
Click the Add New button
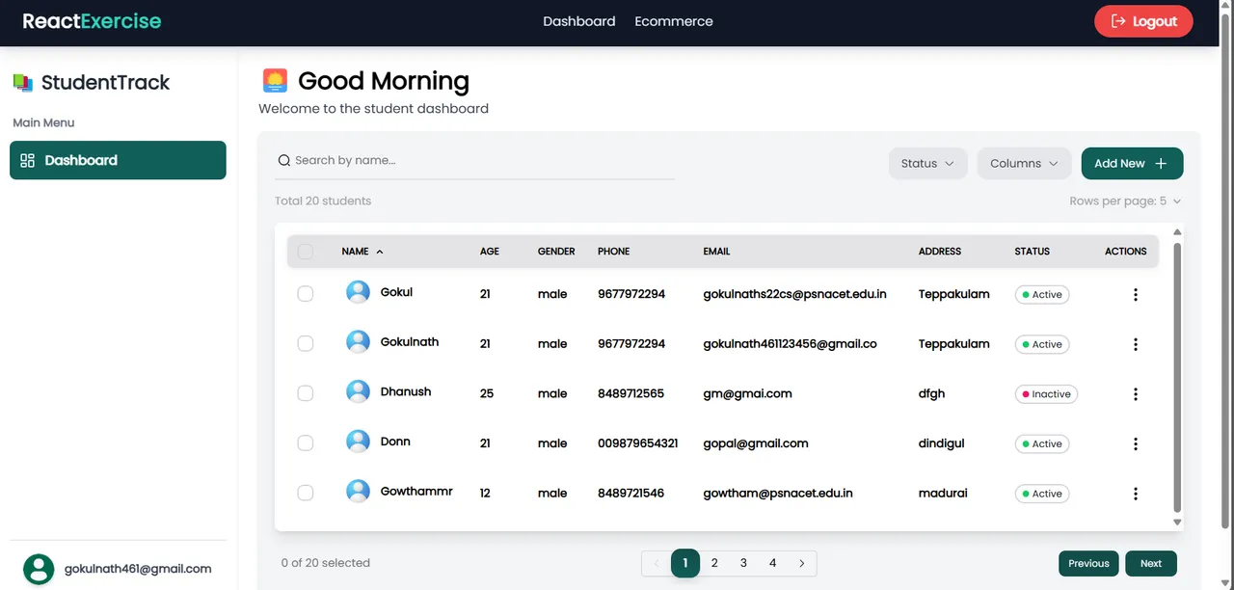(x=1132, y=164)
